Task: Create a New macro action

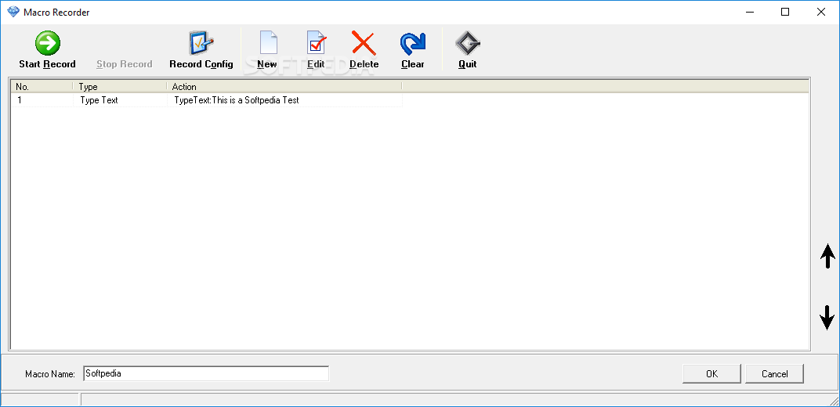Action: point(267,50)
